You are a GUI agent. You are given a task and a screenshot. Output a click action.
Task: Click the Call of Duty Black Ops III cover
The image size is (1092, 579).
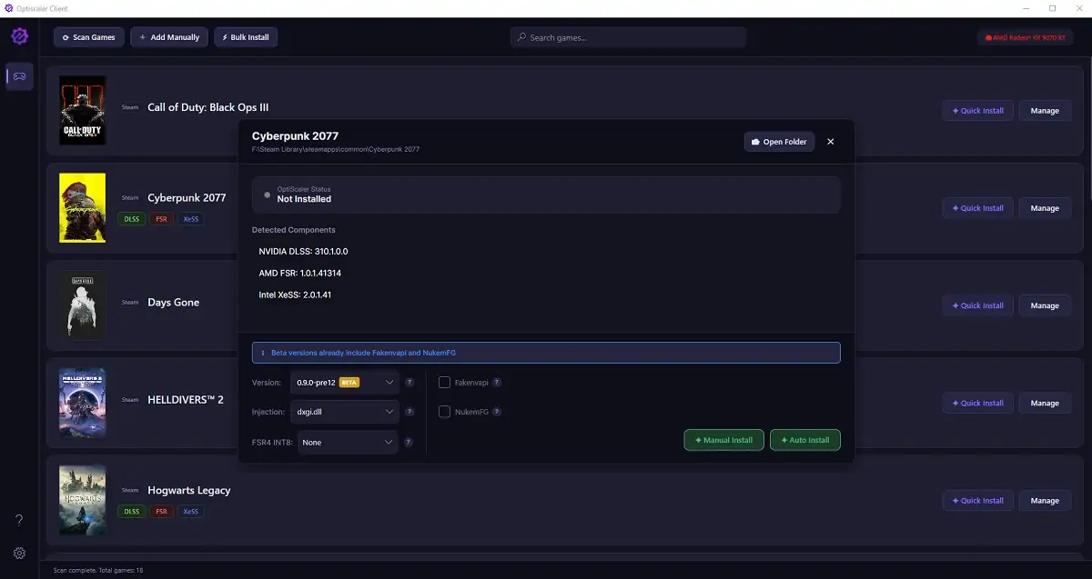point(83,110)
